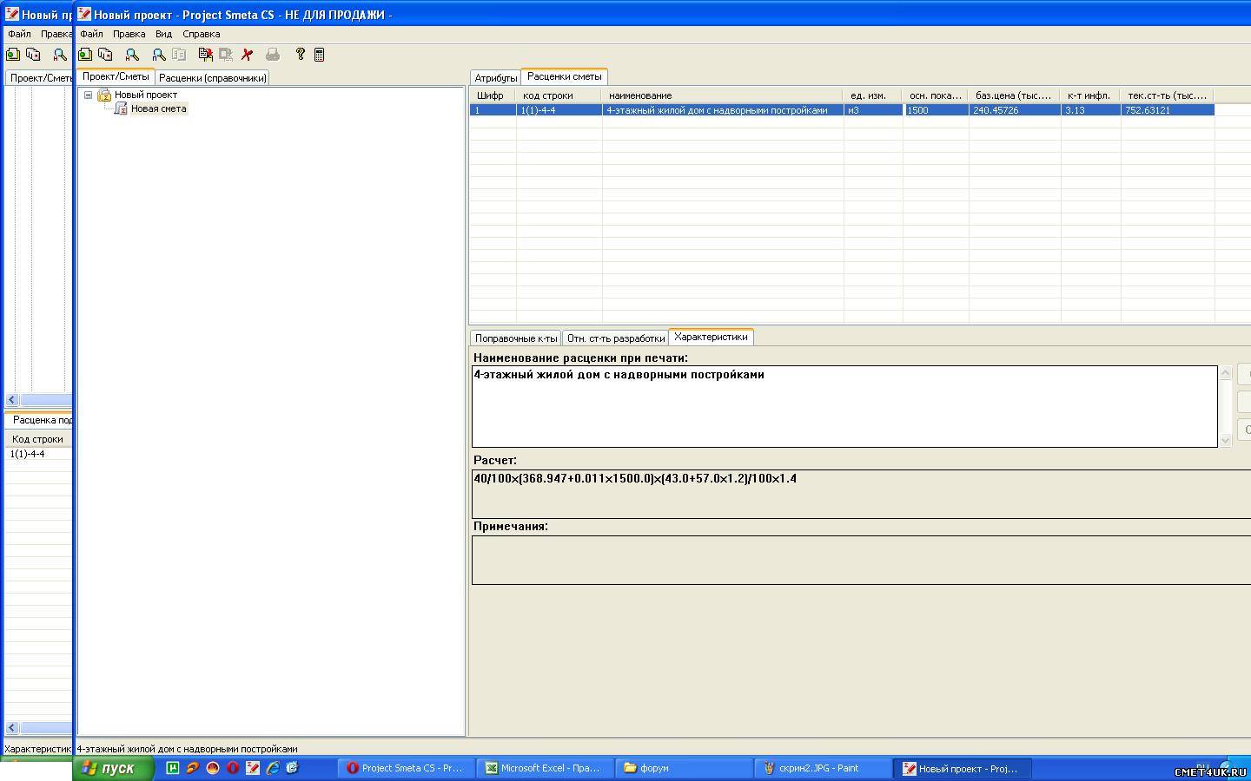The height and width of the screenshot is (781, 1251).
Task: Click the magnifier search icon marked with letter П
Action: pyautogui.click(x=159, y=55)
